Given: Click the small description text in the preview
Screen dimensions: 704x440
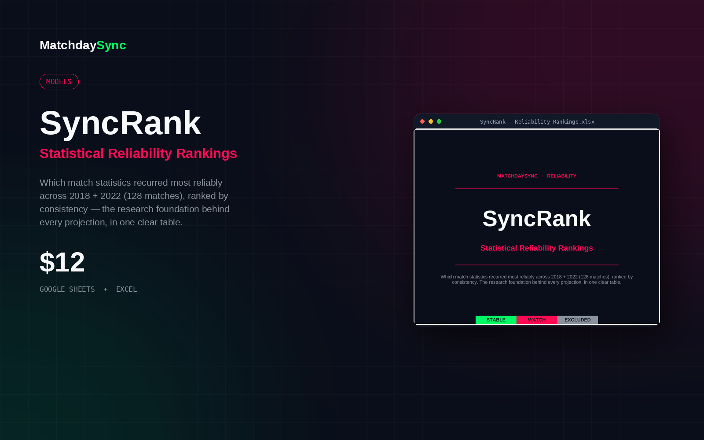Looking at the screenshot, I should coord(537,279).
